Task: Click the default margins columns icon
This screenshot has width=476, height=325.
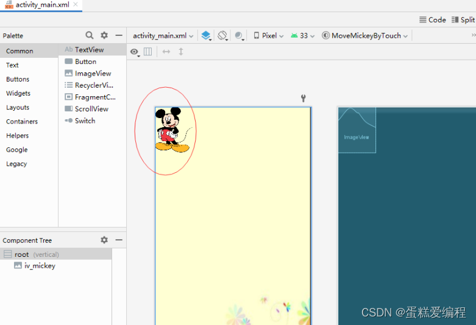Action: (148, 52)
